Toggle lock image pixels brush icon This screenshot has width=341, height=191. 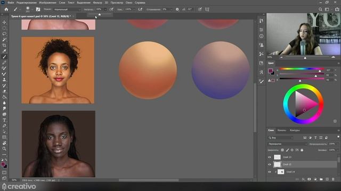287,150
